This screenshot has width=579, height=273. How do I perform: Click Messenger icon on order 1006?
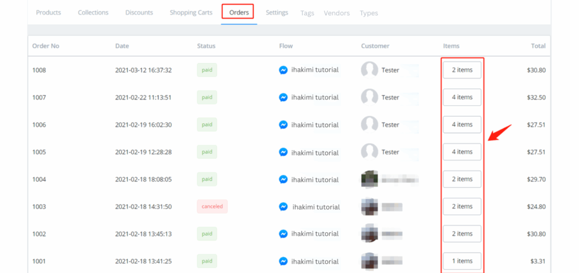click(283, 125)
